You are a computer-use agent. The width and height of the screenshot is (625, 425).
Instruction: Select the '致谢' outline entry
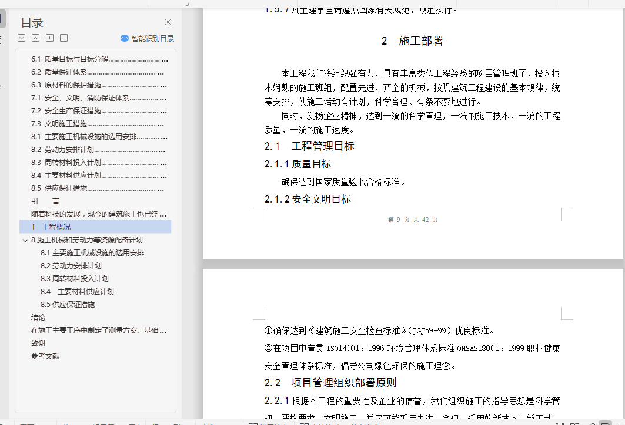click(x=38, y=343)
